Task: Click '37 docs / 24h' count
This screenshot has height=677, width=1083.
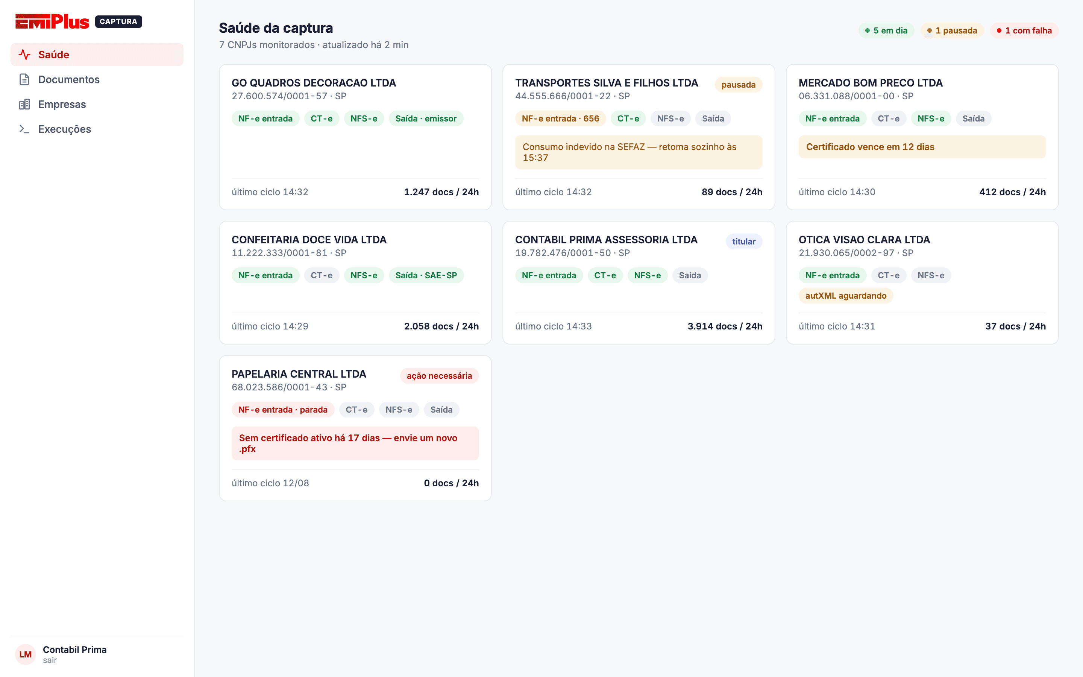Action: tap(1015, 326)
